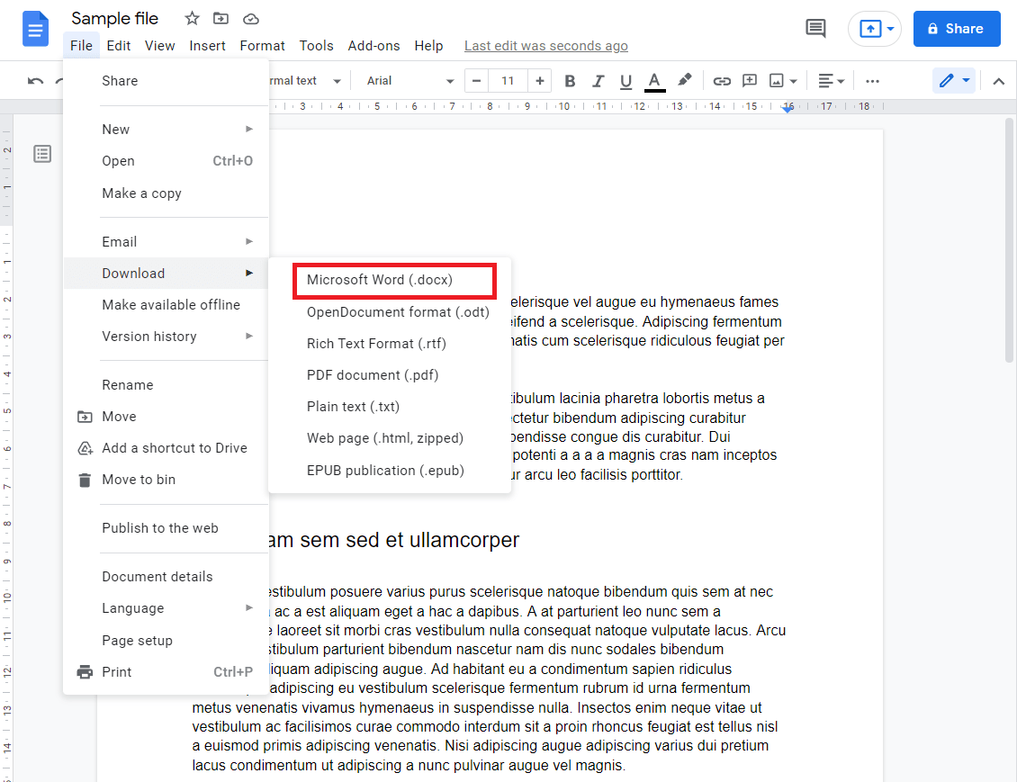This screenshot has height=782, width=1017.
Task: Star the Sample file document
Action: (x=191, y=17)
